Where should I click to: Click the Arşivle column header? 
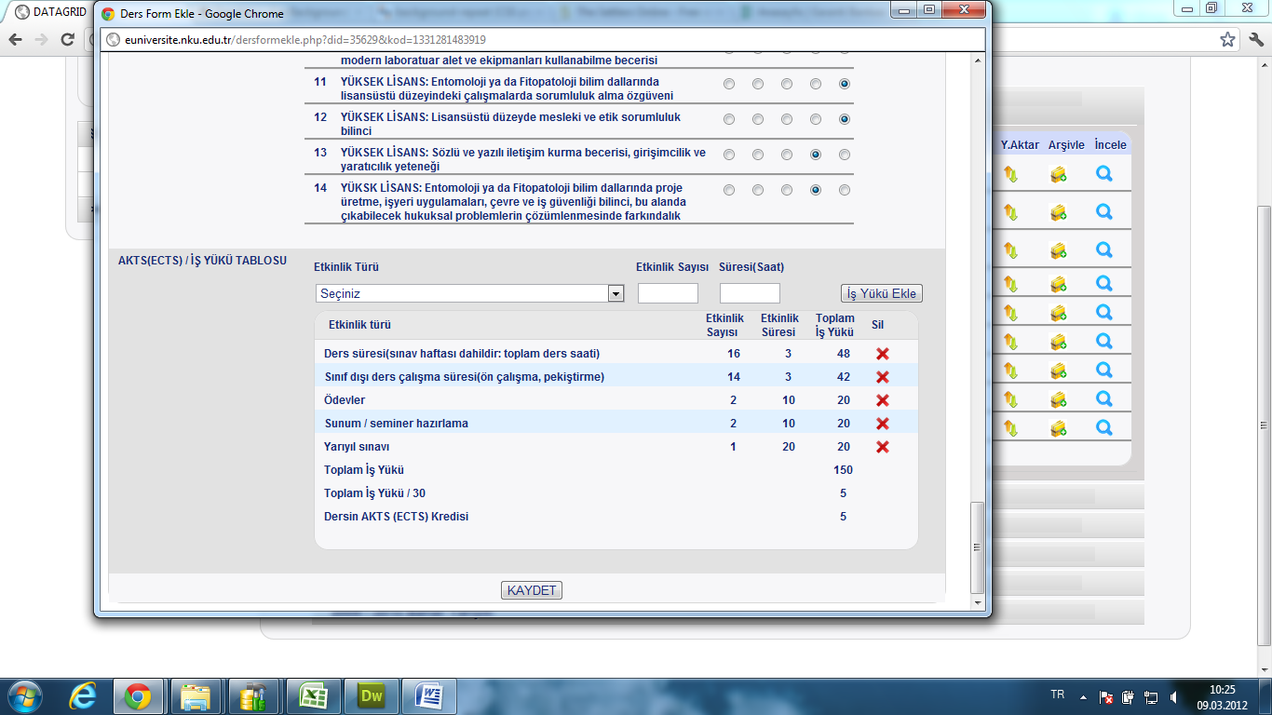click(x=1066, y=145)
